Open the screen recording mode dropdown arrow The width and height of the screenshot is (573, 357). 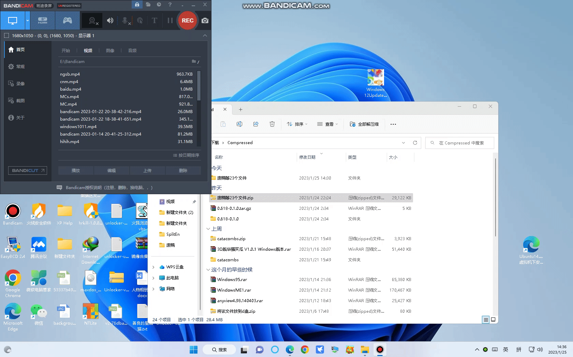tap(28, 20)
